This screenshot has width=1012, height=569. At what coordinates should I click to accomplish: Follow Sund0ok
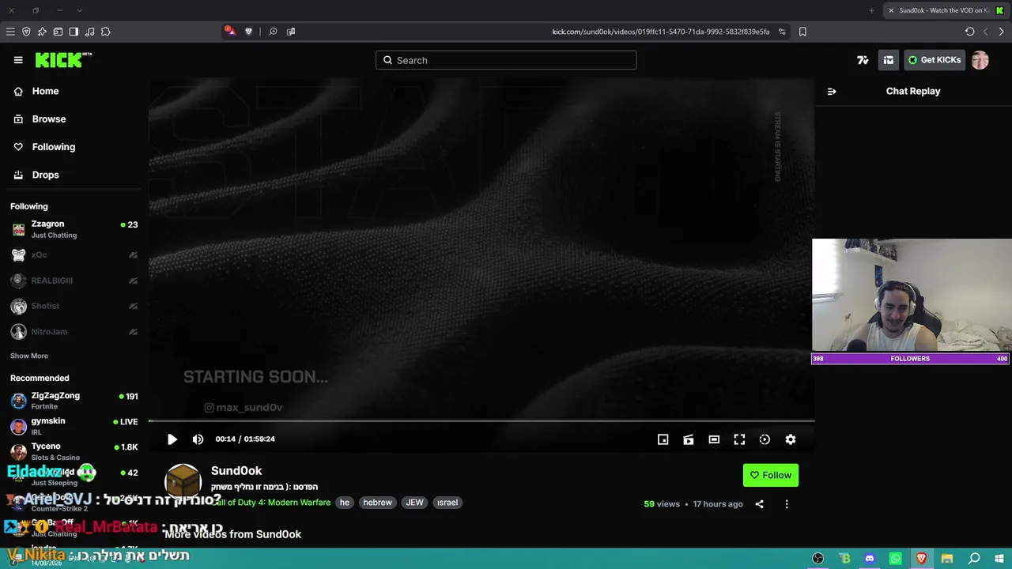click(771, 475)
